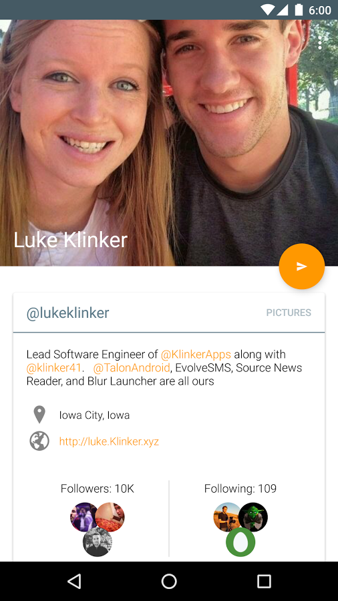Open the http://luke.Klinker.xyz link
The image size is (338, 601).
(109, 441)
